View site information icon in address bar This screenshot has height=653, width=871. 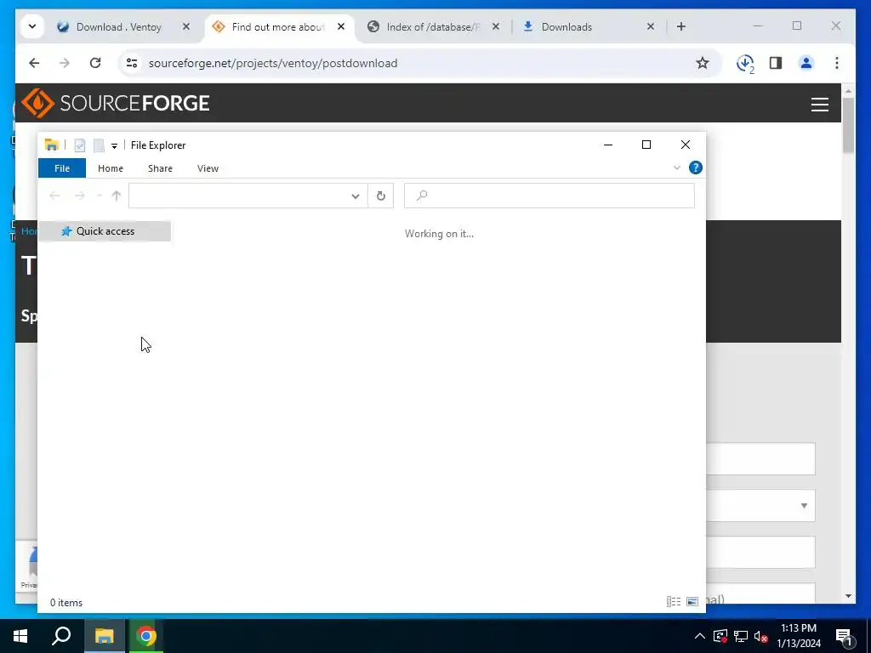coord(132,63)
